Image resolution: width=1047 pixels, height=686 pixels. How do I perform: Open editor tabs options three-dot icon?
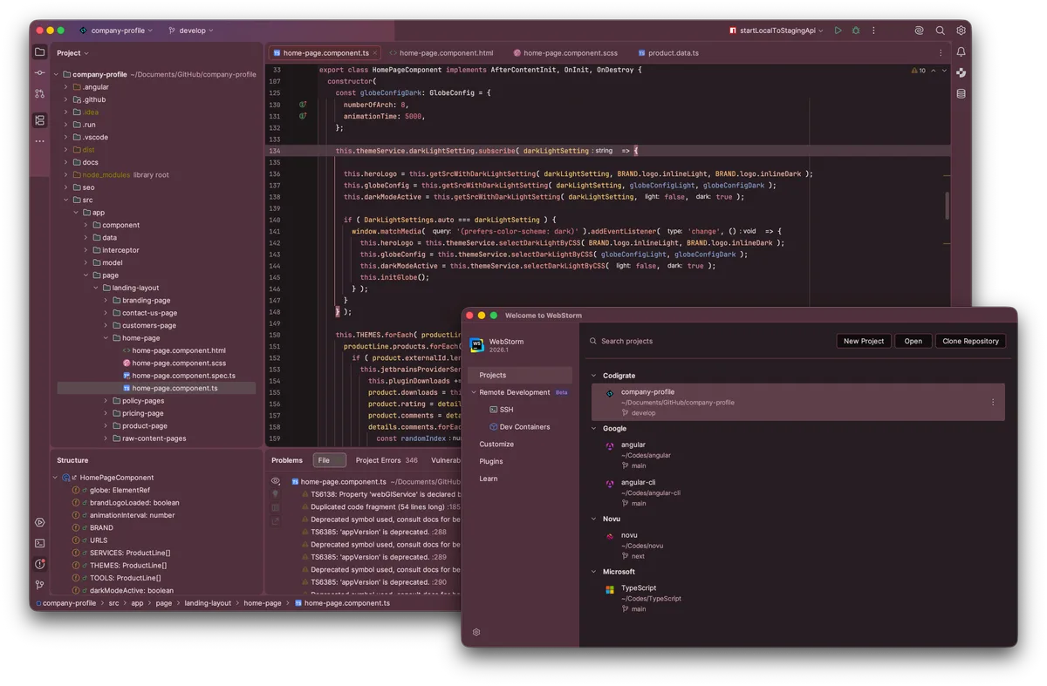(x=940, y=53)
